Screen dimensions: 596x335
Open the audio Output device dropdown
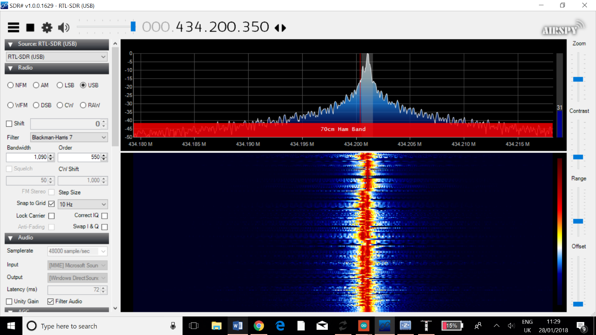click(77, 278)
